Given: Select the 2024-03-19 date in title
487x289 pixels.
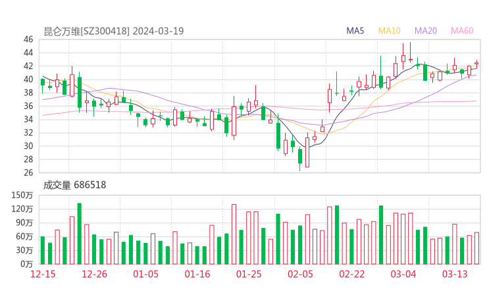Looking at the screenshot, I should point(159,31).
